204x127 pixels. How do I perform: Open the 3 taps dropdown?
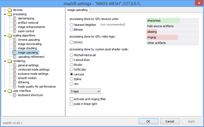tap(85, 91)
